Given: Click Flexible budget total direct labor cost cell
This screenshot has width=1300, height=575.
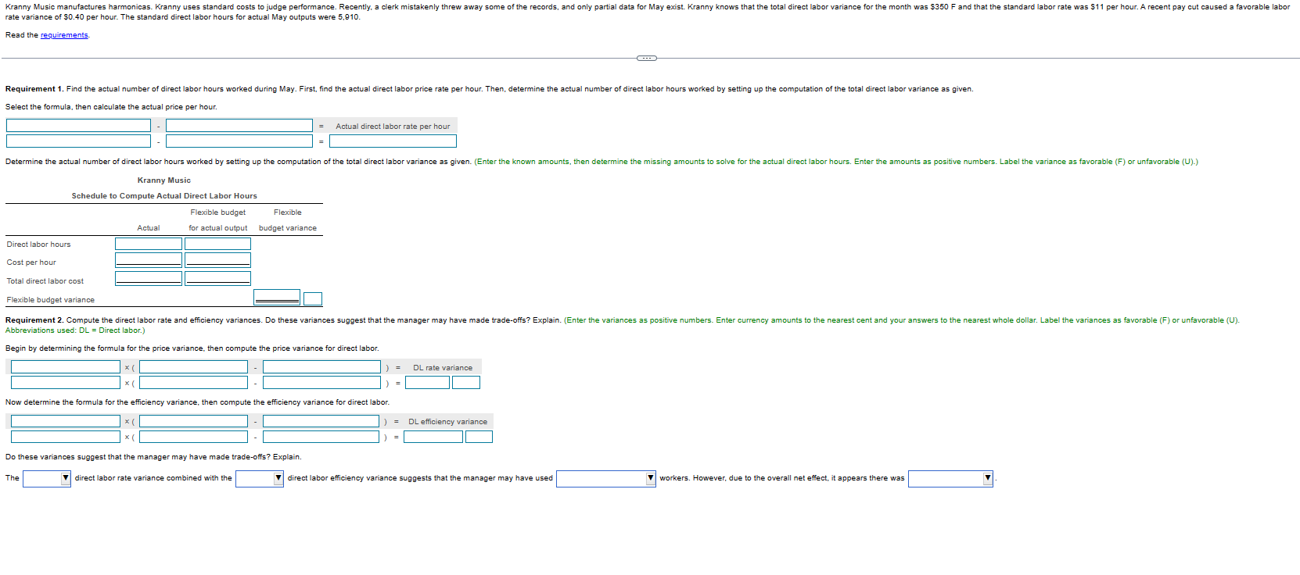Looking at the screenshot, I should click(x=217, y=278).
